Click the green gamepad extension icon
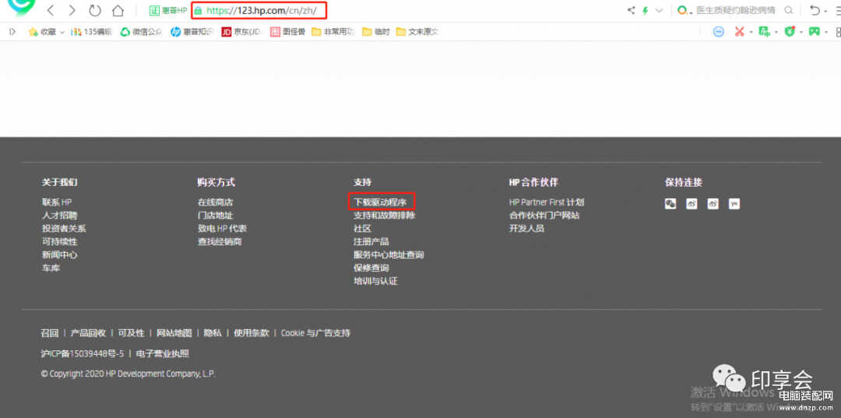Viewport: 841px width, 418px height. 815,32
